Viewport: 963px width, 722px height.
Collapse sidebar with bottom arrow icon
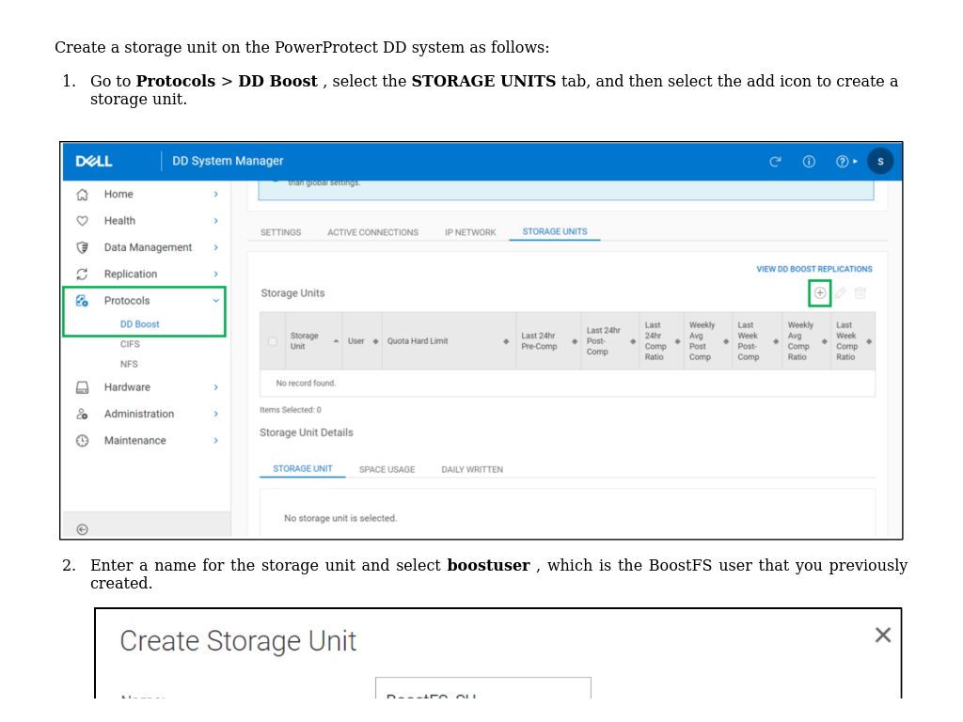click(82, 529)
